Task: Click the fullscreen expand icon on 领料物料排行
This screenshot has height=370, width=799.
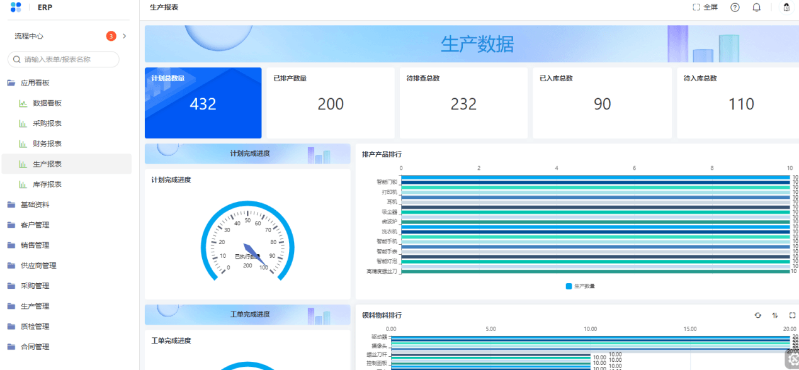Action: [791, 315]
